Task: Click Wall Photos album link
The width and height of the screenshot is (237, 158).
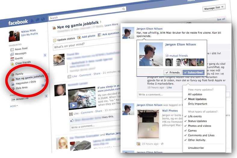Action: pyautogui.click(x=170, y=111)
